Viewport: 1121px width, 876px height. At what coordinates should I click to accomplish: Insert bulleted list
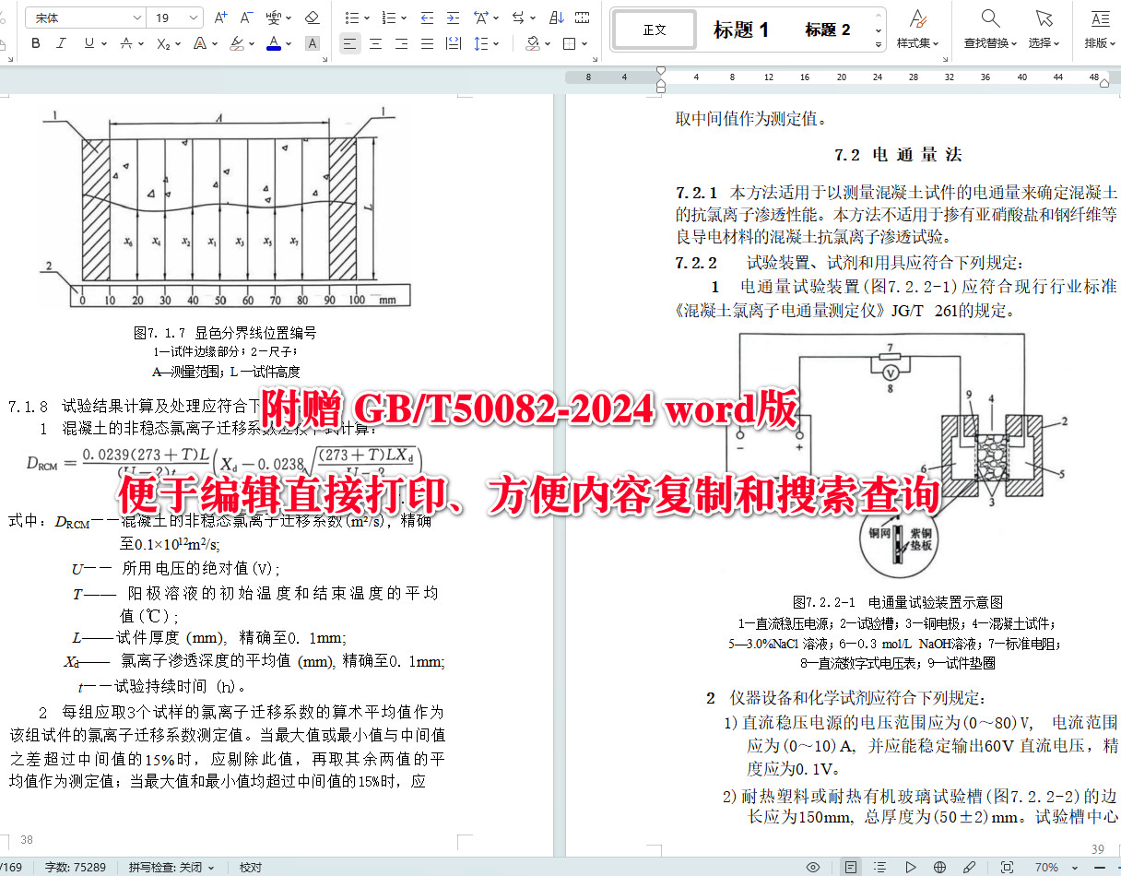[x=351, y=18]
